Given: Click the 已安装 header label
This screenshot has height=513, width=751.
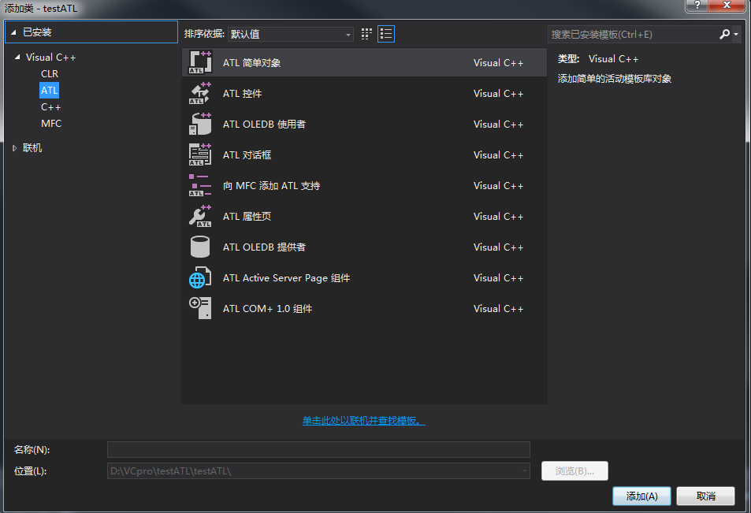Looking at the screenshot, I should pyautogui.click(x=37, y=32).
